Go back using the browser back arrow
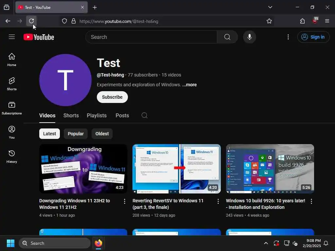The height and width of the screenshot is (251, 335). tap(8, 21)
